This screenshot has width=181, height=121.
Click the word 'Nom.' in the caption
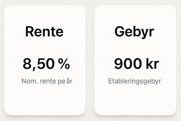click(x=29, y=81)
